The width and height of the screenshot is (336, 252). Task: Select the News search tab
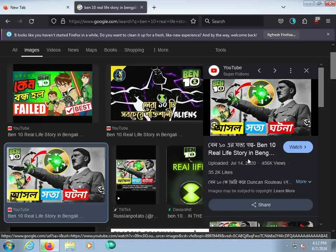click(x=73, y=50)
